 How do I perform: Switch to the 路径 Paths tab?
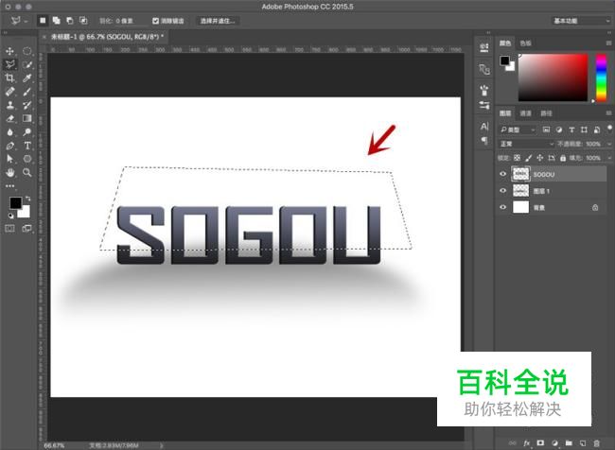[546, 113]
